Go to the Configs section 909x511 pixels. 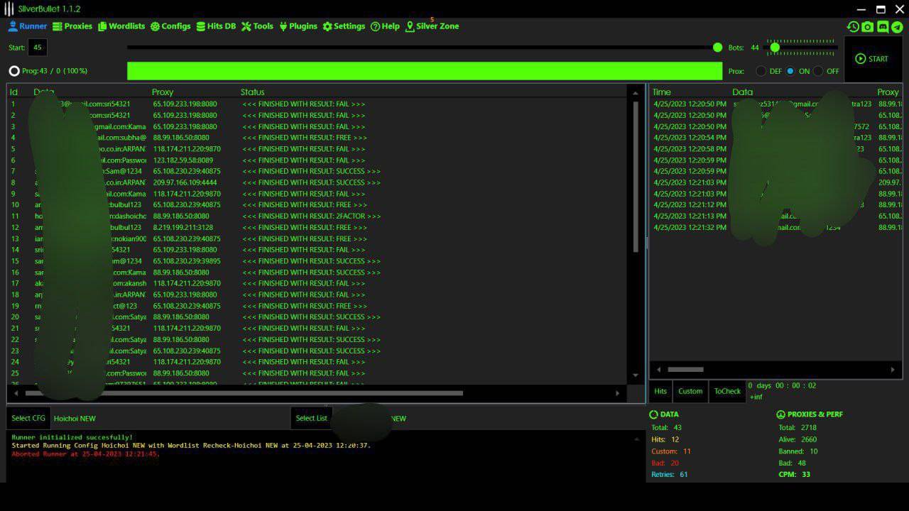[x=170, y=26]
